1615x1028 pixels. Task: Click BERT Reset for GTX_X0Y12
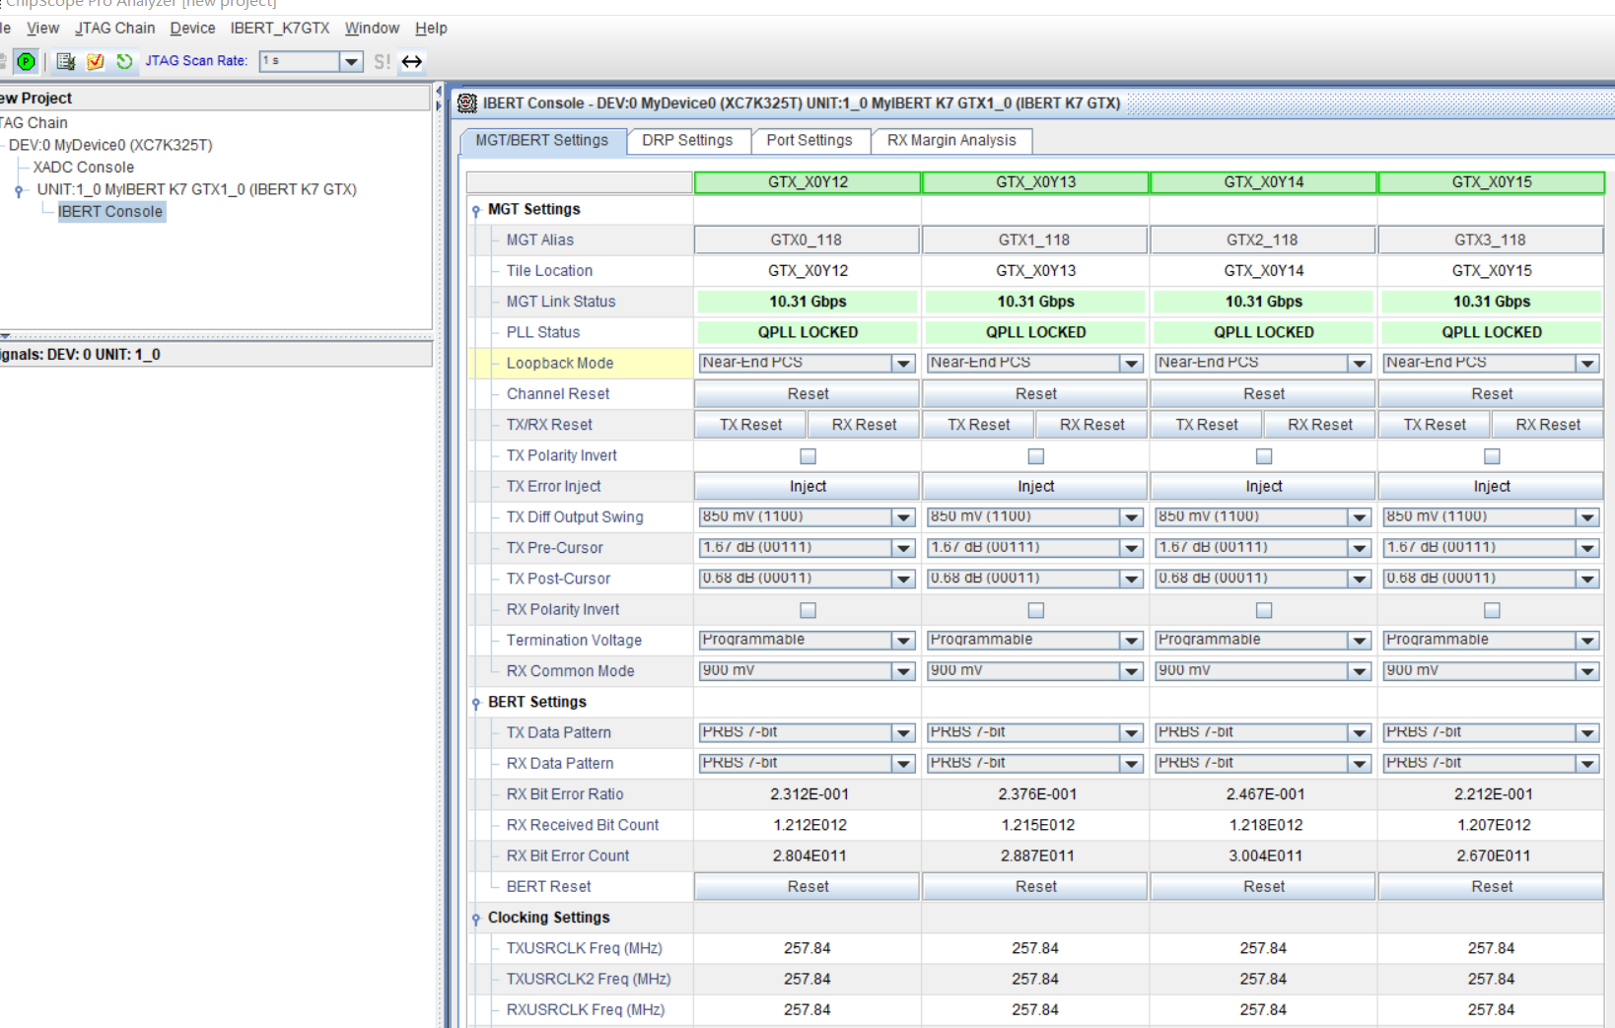pos(807,887)
